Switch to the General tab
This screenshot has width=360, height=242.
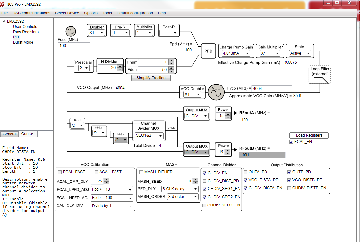[10, 134]
